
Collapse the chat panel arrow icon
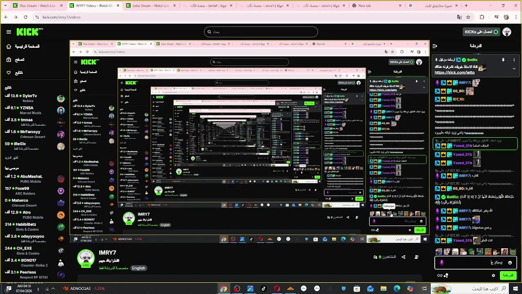[x=435, y=46]
